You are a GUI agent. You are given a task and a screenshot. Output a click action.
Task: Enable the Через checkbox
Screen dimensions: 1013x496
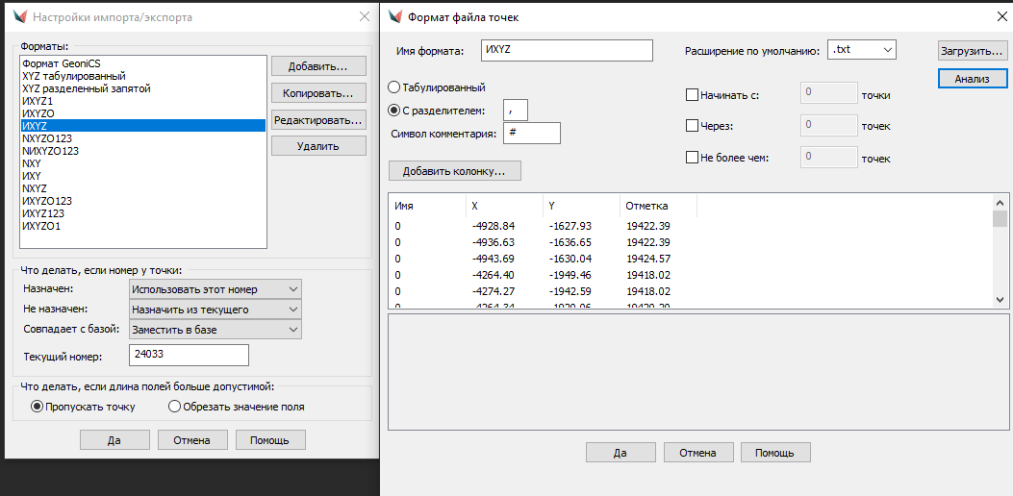(x=692, y=125)
